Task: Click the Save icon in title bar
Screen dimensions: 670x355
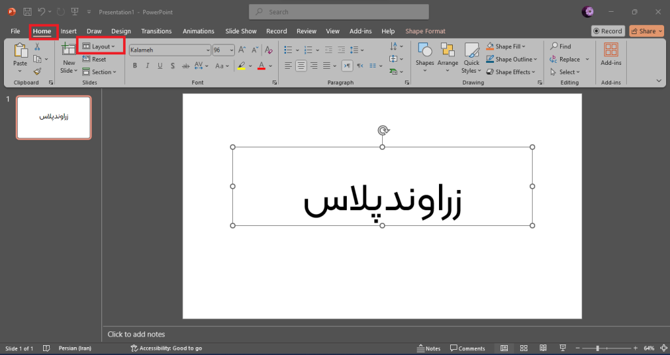Action: (27, 12)
